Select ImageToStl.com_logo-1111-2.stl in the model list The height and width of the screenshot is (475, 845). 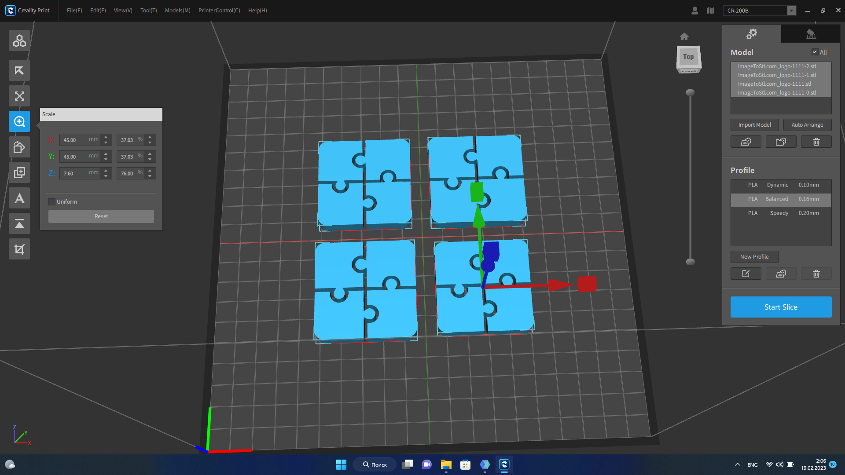point(777,66)
